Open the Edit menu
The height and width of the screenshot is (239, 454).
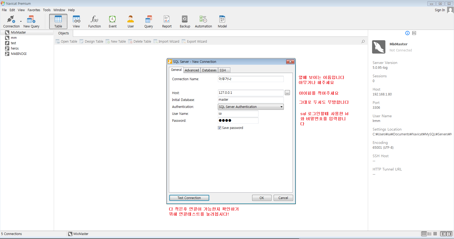[x=12, y=10]
